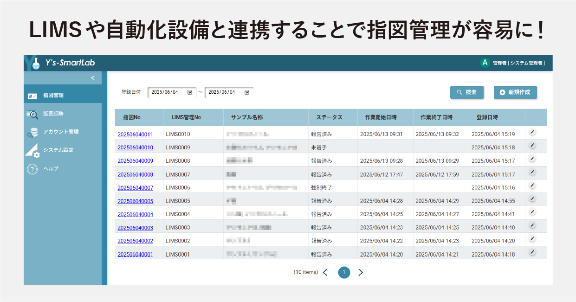Image resolution: width=576 pixels, height=302 pixels.
Task: Click the アカウント管理 database icon
Action: tap(32, 132)
